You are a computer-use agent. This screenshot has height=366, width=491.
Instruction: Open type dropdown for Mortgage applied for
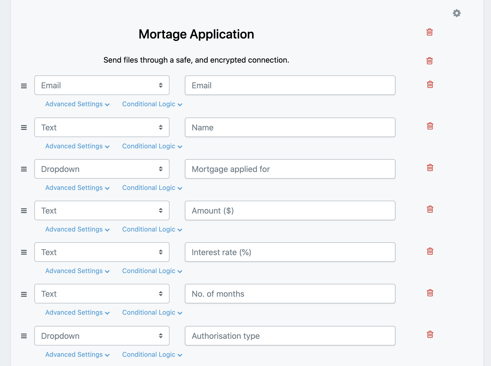pos(102,169)
